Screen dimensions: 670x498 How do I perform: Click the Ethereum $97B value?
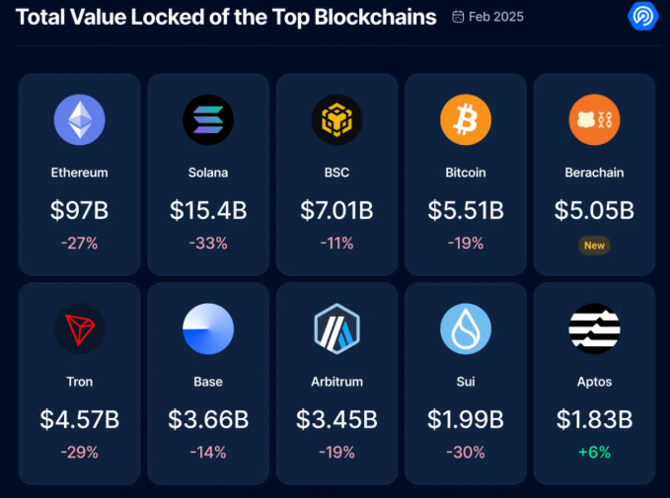(x=79, y=210)
